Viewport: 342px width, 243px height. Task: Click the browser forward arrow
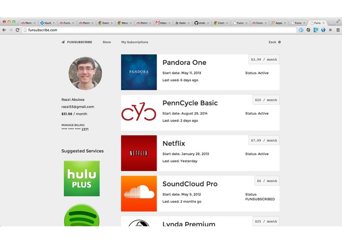[x=11, y=30]
